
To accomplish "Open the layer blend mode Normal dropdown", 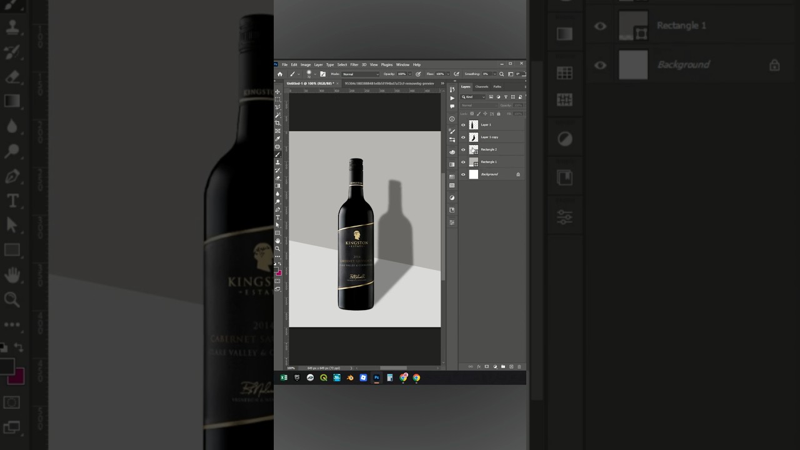I will coord(478,105).
